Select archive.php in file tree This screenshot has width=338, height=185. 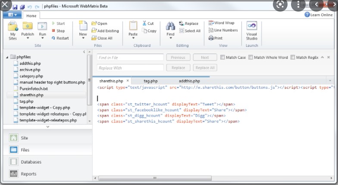30,70
